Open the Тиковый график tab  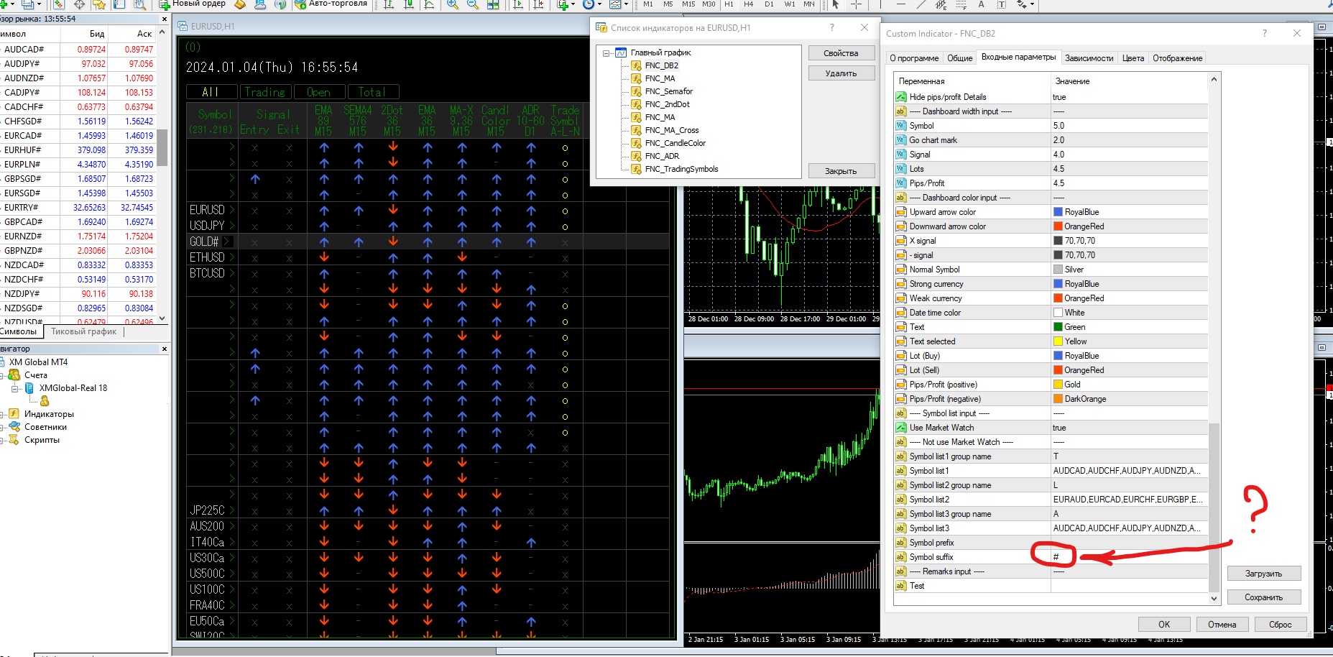click(83, 331)
